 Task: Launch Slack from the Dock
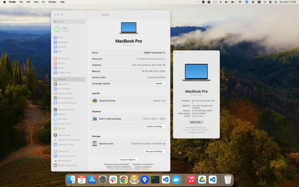coord(113,180)
